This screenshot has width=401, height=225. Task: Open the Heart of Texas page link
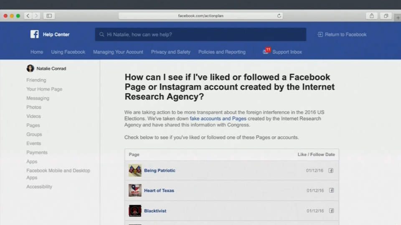click(159, 190)
